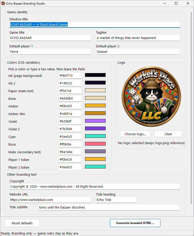The height and width of the screenshot is (236, 194).
Task: Click the Warkel's Place logo preview
Action: 151,96
